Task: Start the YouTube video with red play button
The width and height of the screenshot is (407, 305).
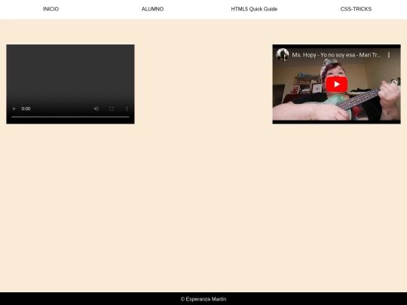Action: click(x=336, y=84)
